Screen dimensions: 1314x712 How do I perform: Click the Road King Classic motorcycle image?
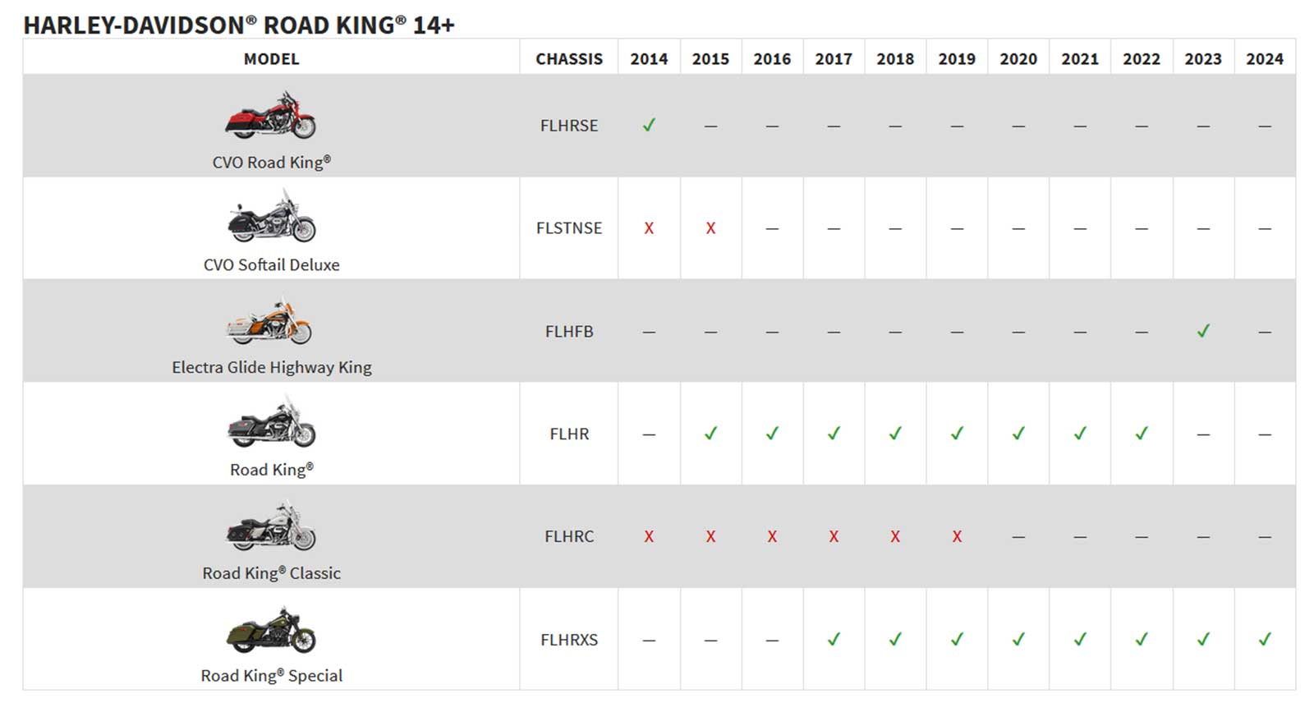271,526
